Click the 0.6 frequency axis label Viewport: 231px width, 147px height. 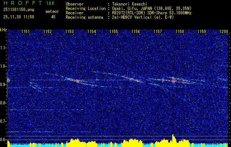(3, 140)
